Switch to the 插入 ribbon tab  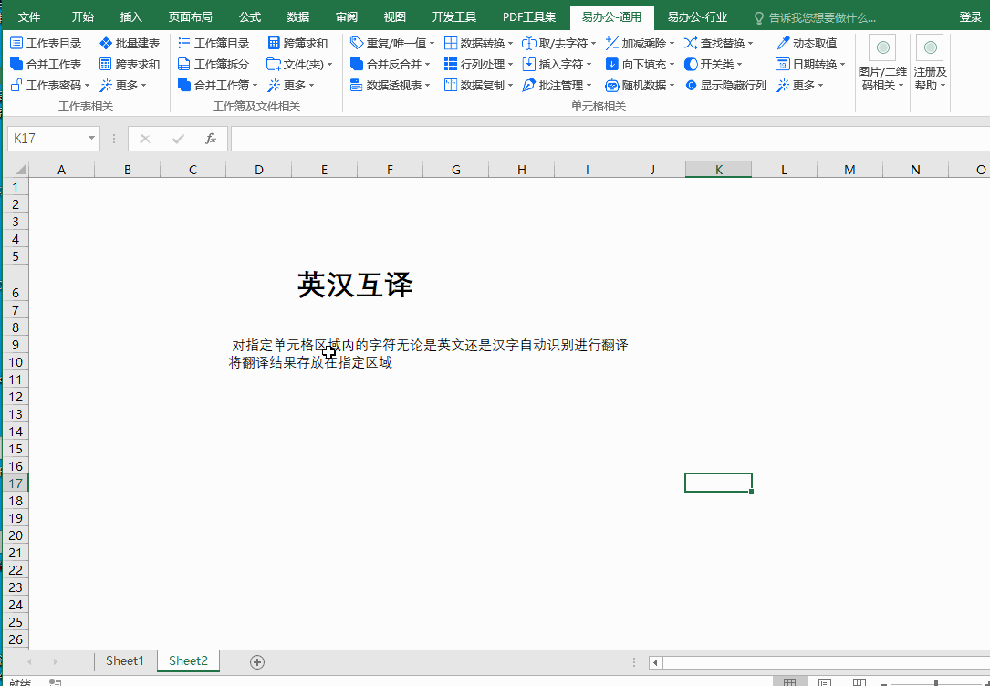[x=131, y=17]
